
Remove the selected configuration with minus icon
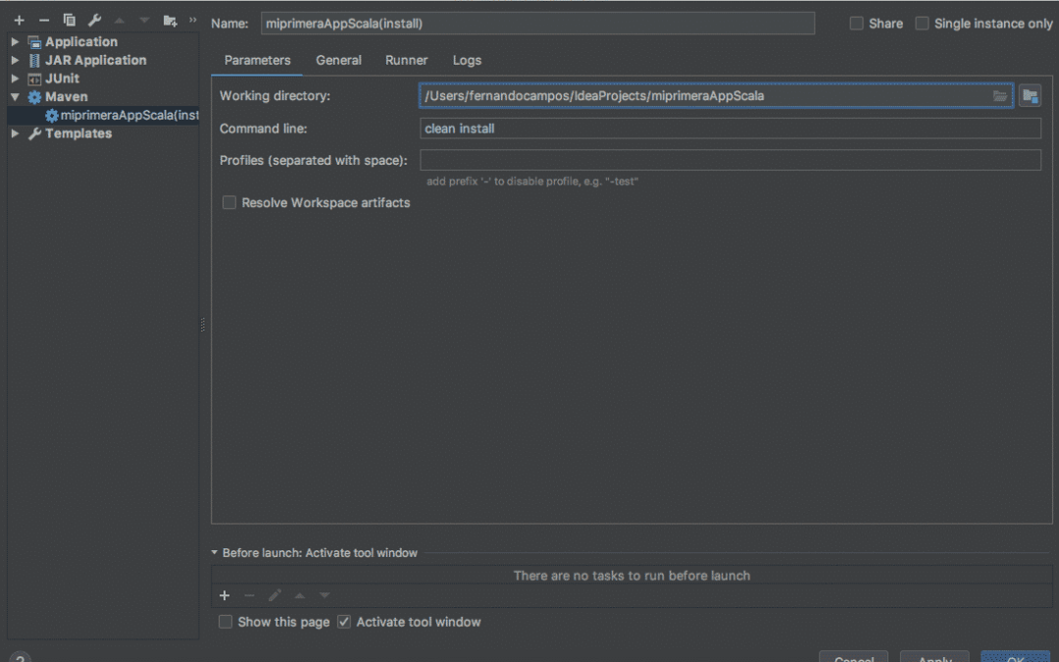(x=43, y=21)
